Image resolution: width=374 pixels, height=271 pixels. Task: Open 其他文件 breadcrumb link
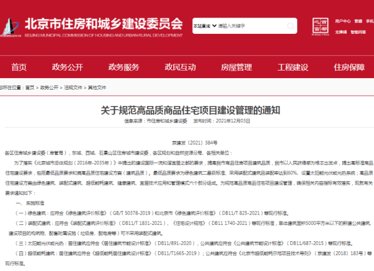[97, 87]
